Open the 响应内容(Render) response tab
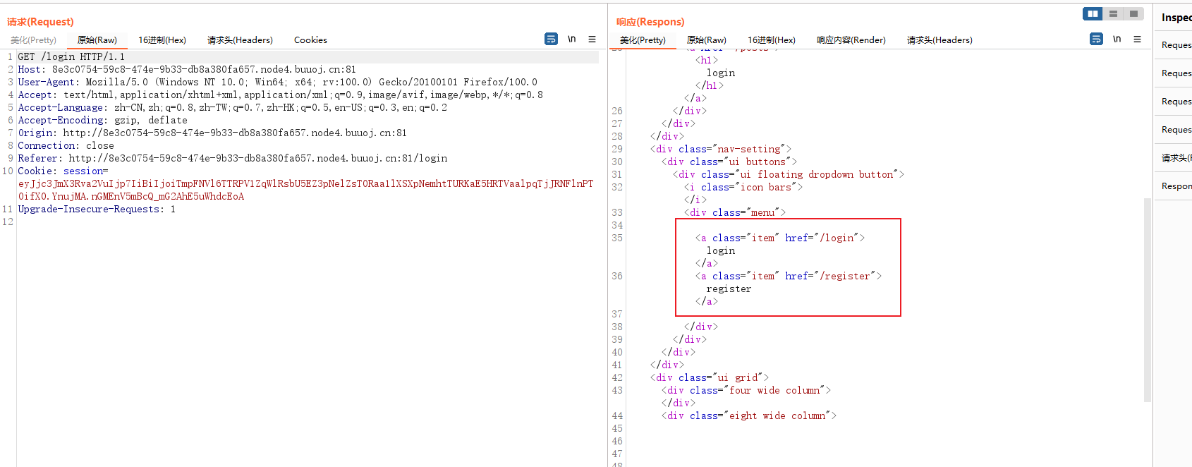Screen dimensions: 1192x467 point(851,40)
